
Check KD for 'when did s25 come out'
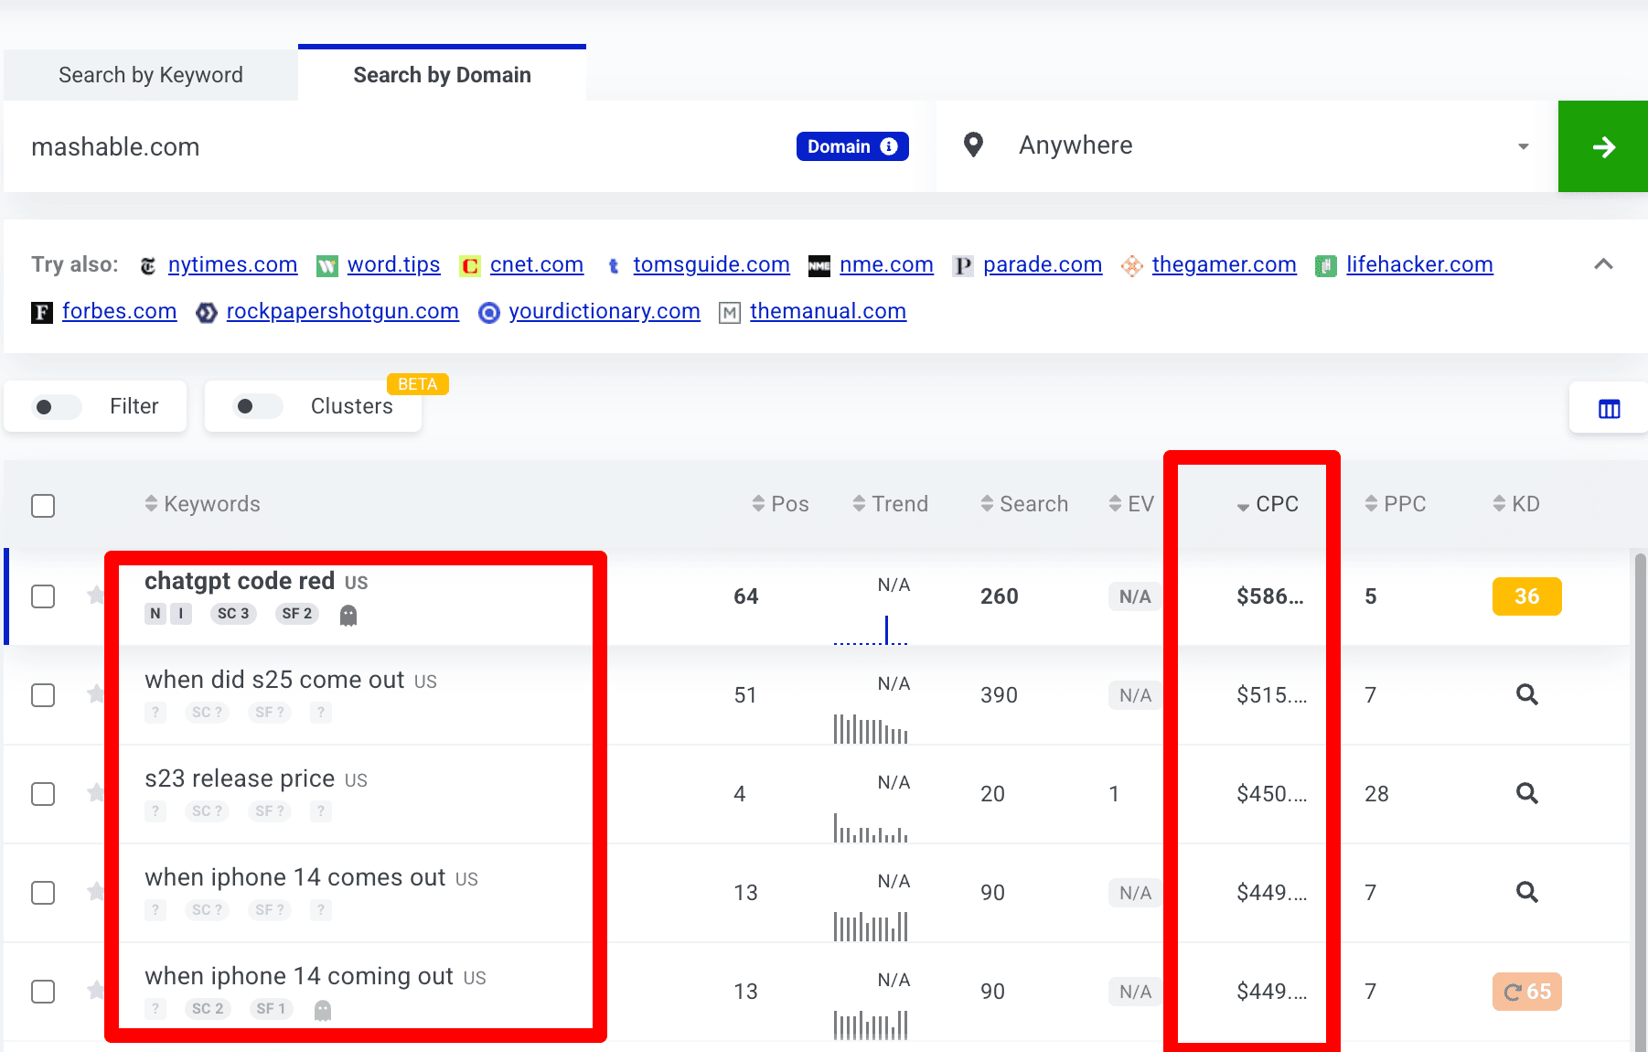pyautogui.click(x=1526, y=694)
